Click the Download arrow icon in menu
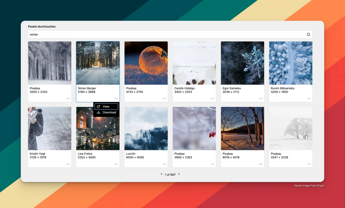 pos(99,112)
